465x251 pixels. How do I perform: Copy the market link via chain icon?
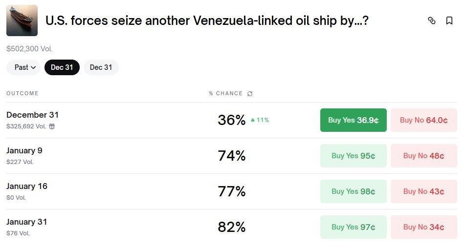[x=431, y=21]
